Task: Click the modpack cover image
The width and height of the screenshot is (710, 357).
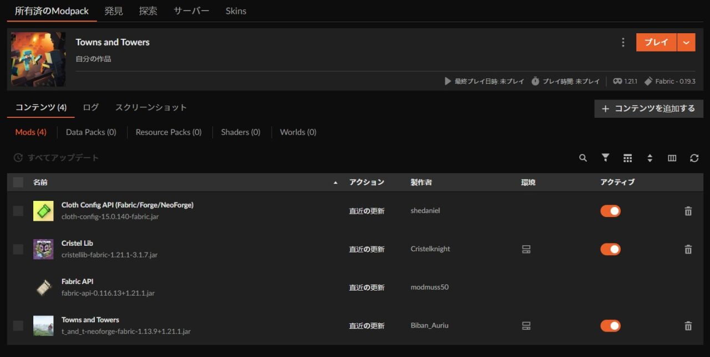Action: pyautogui.click(x=38, y=59)
